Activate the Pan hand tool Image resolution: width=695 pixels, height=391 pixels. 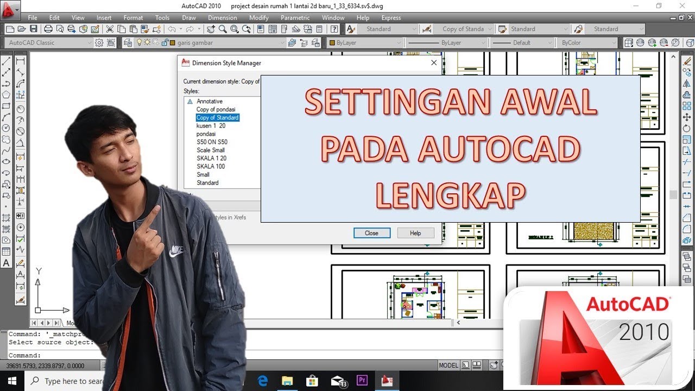click(211, 29)
